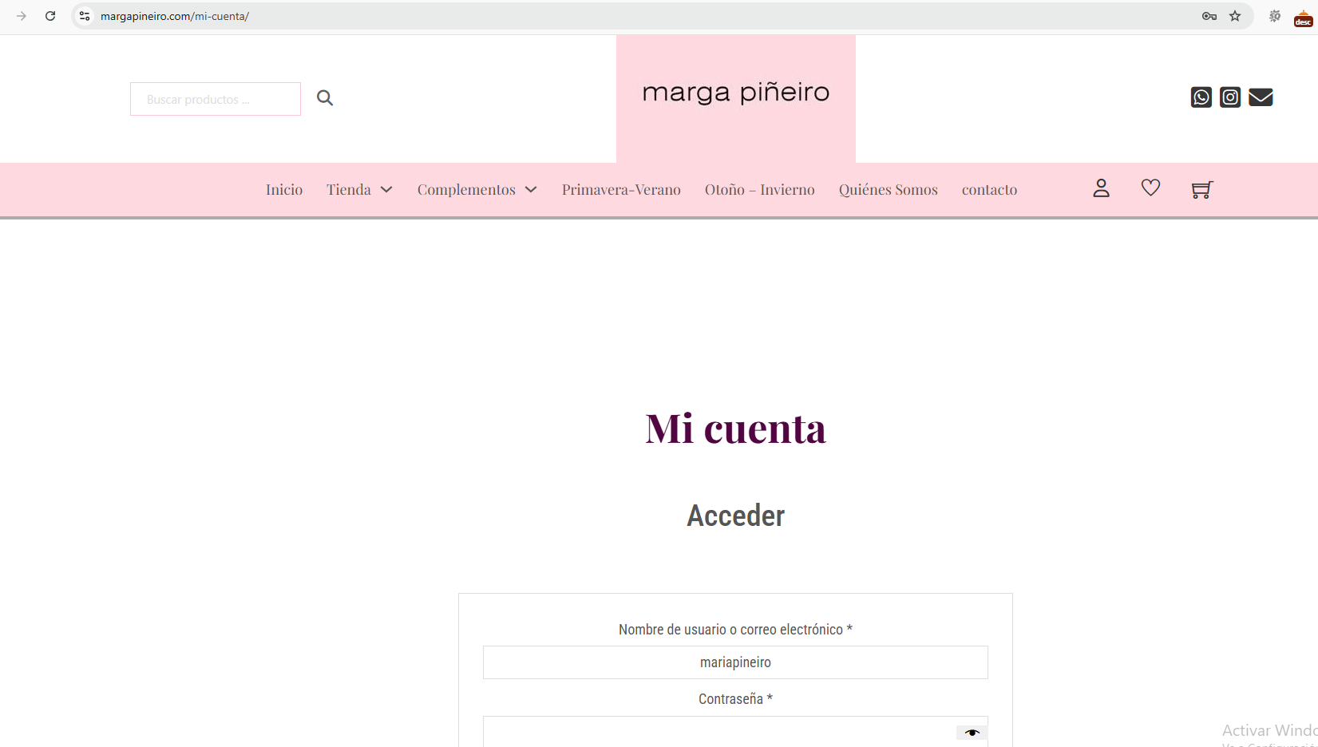1318x747 pixels.
Task: View site information in the address bar
Action: click(x=85, y=16)
